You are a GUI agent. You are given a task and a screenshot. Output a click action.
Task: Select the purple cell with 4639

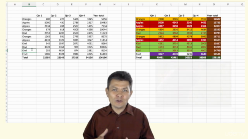pyautogui.click(x=171, y=54)
